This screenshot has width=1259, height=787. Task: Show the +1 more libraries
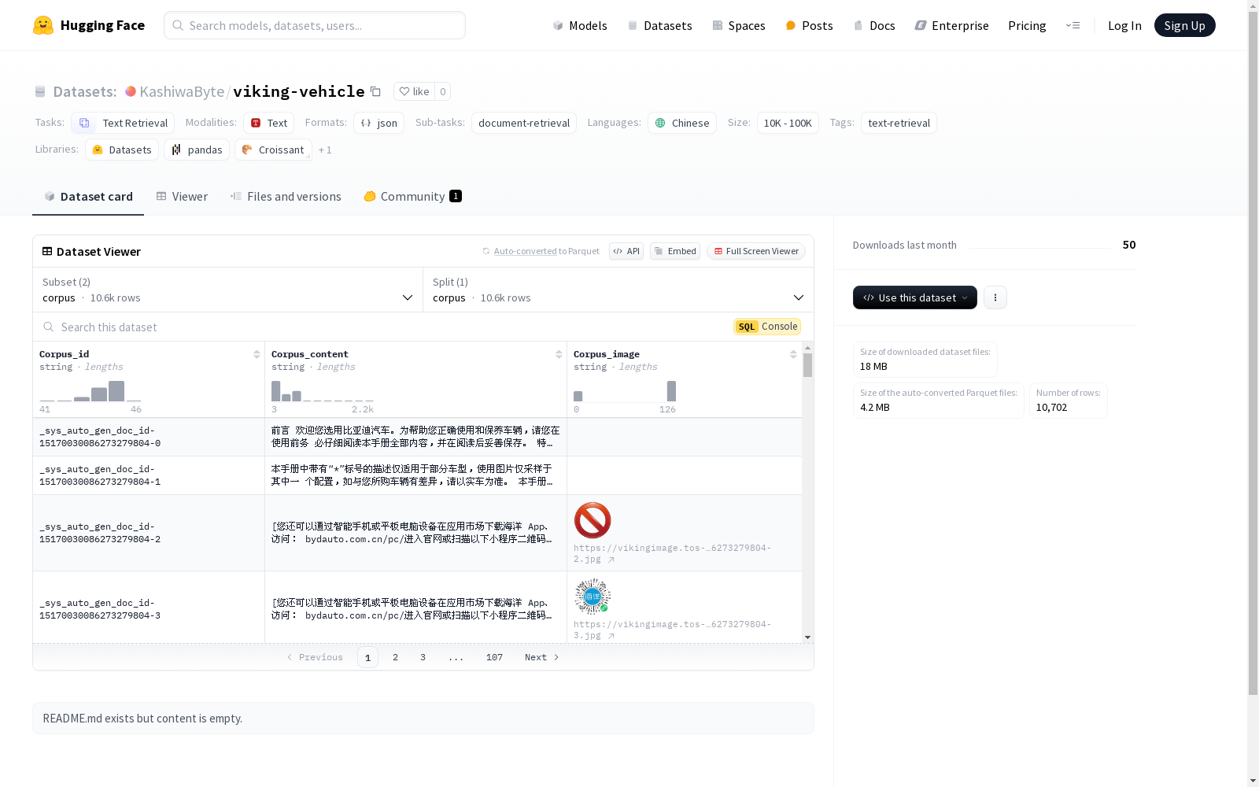click(325, 150)
